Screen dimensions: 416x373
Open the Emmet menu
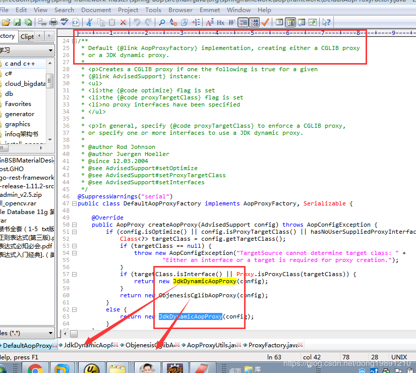pyautogui.click(x=210, y=10)
